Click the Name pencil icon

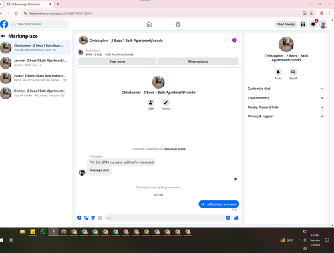(166, 103)
